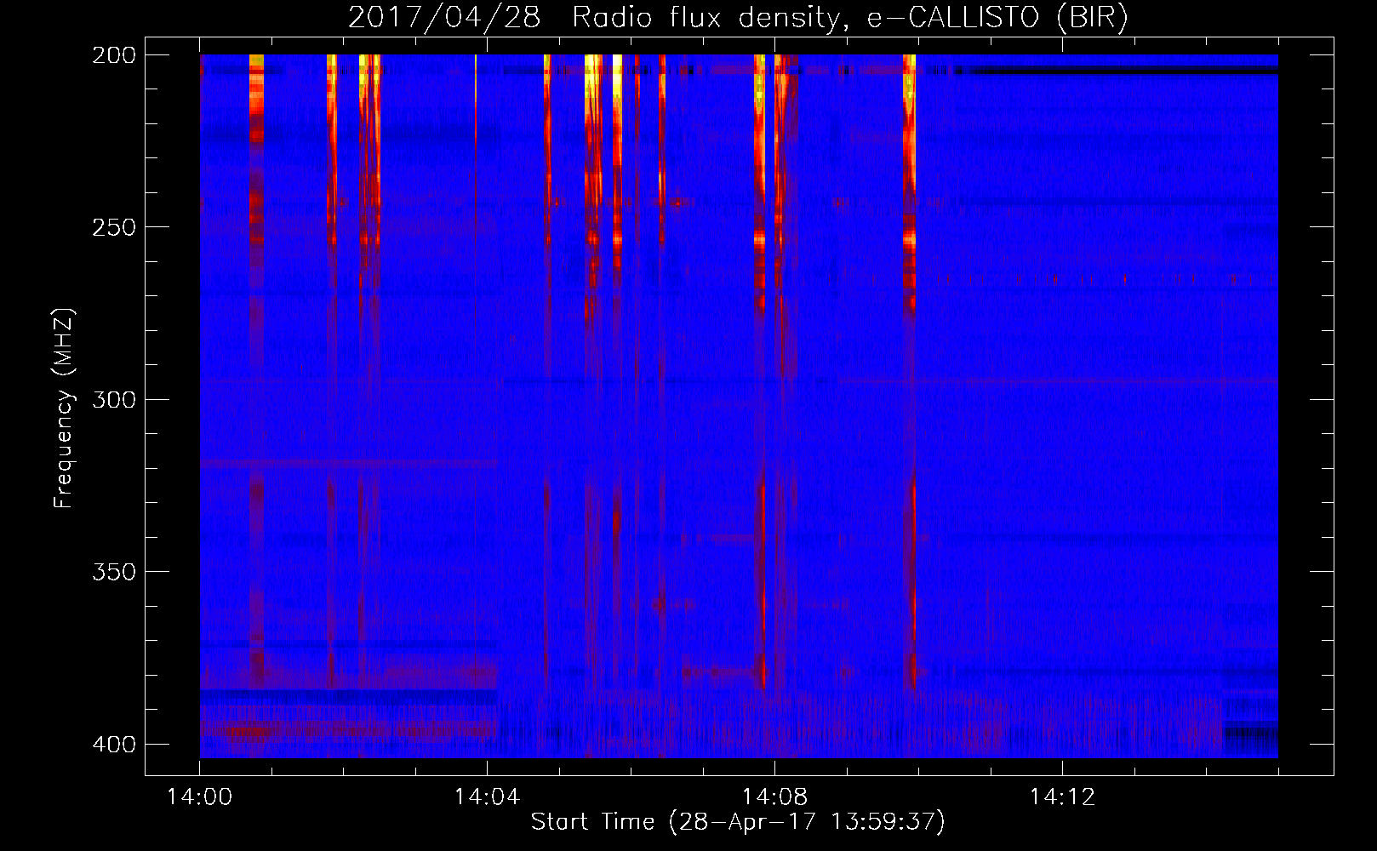1377x851 pixels.
Task: Click the 14:12 time tick label
Action: pos(1062,797)
